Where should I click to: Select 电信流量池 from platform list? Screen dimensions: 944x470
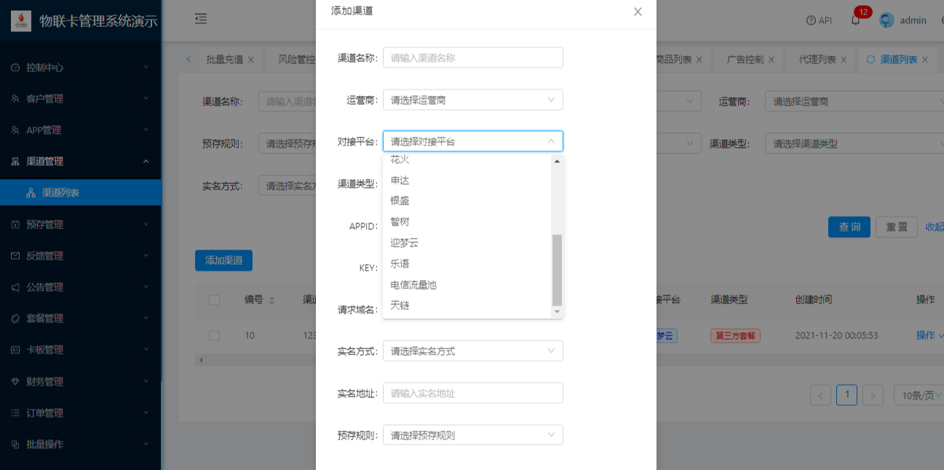tap(467, 285)
